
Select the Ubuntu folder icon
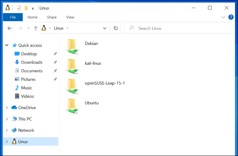point(73,105)
